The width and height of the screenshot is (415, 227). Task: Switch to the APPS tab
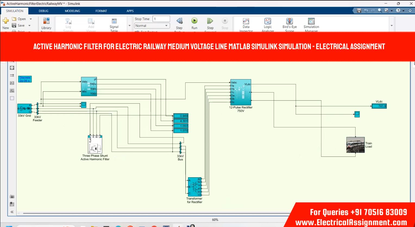pyautogui.click(x=130, y=11)
